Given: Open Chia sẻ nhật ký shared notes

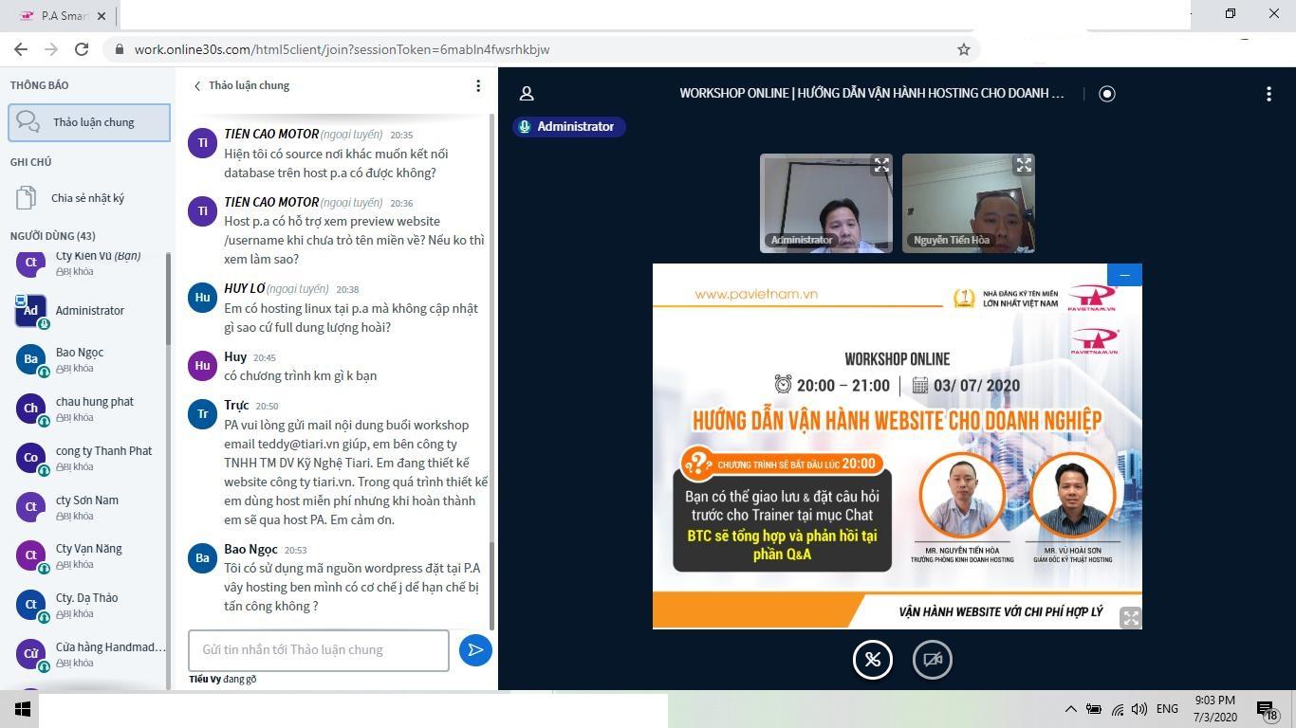Looking at the screenshot, I should [89, 198].
